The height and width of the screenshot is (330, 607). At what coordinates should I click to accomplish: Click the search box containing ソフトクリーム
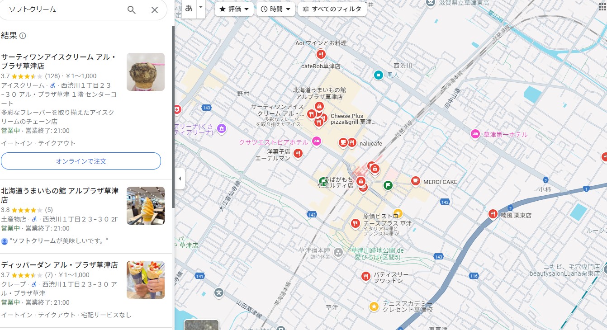pyautogui.click(x=63, y=10)
